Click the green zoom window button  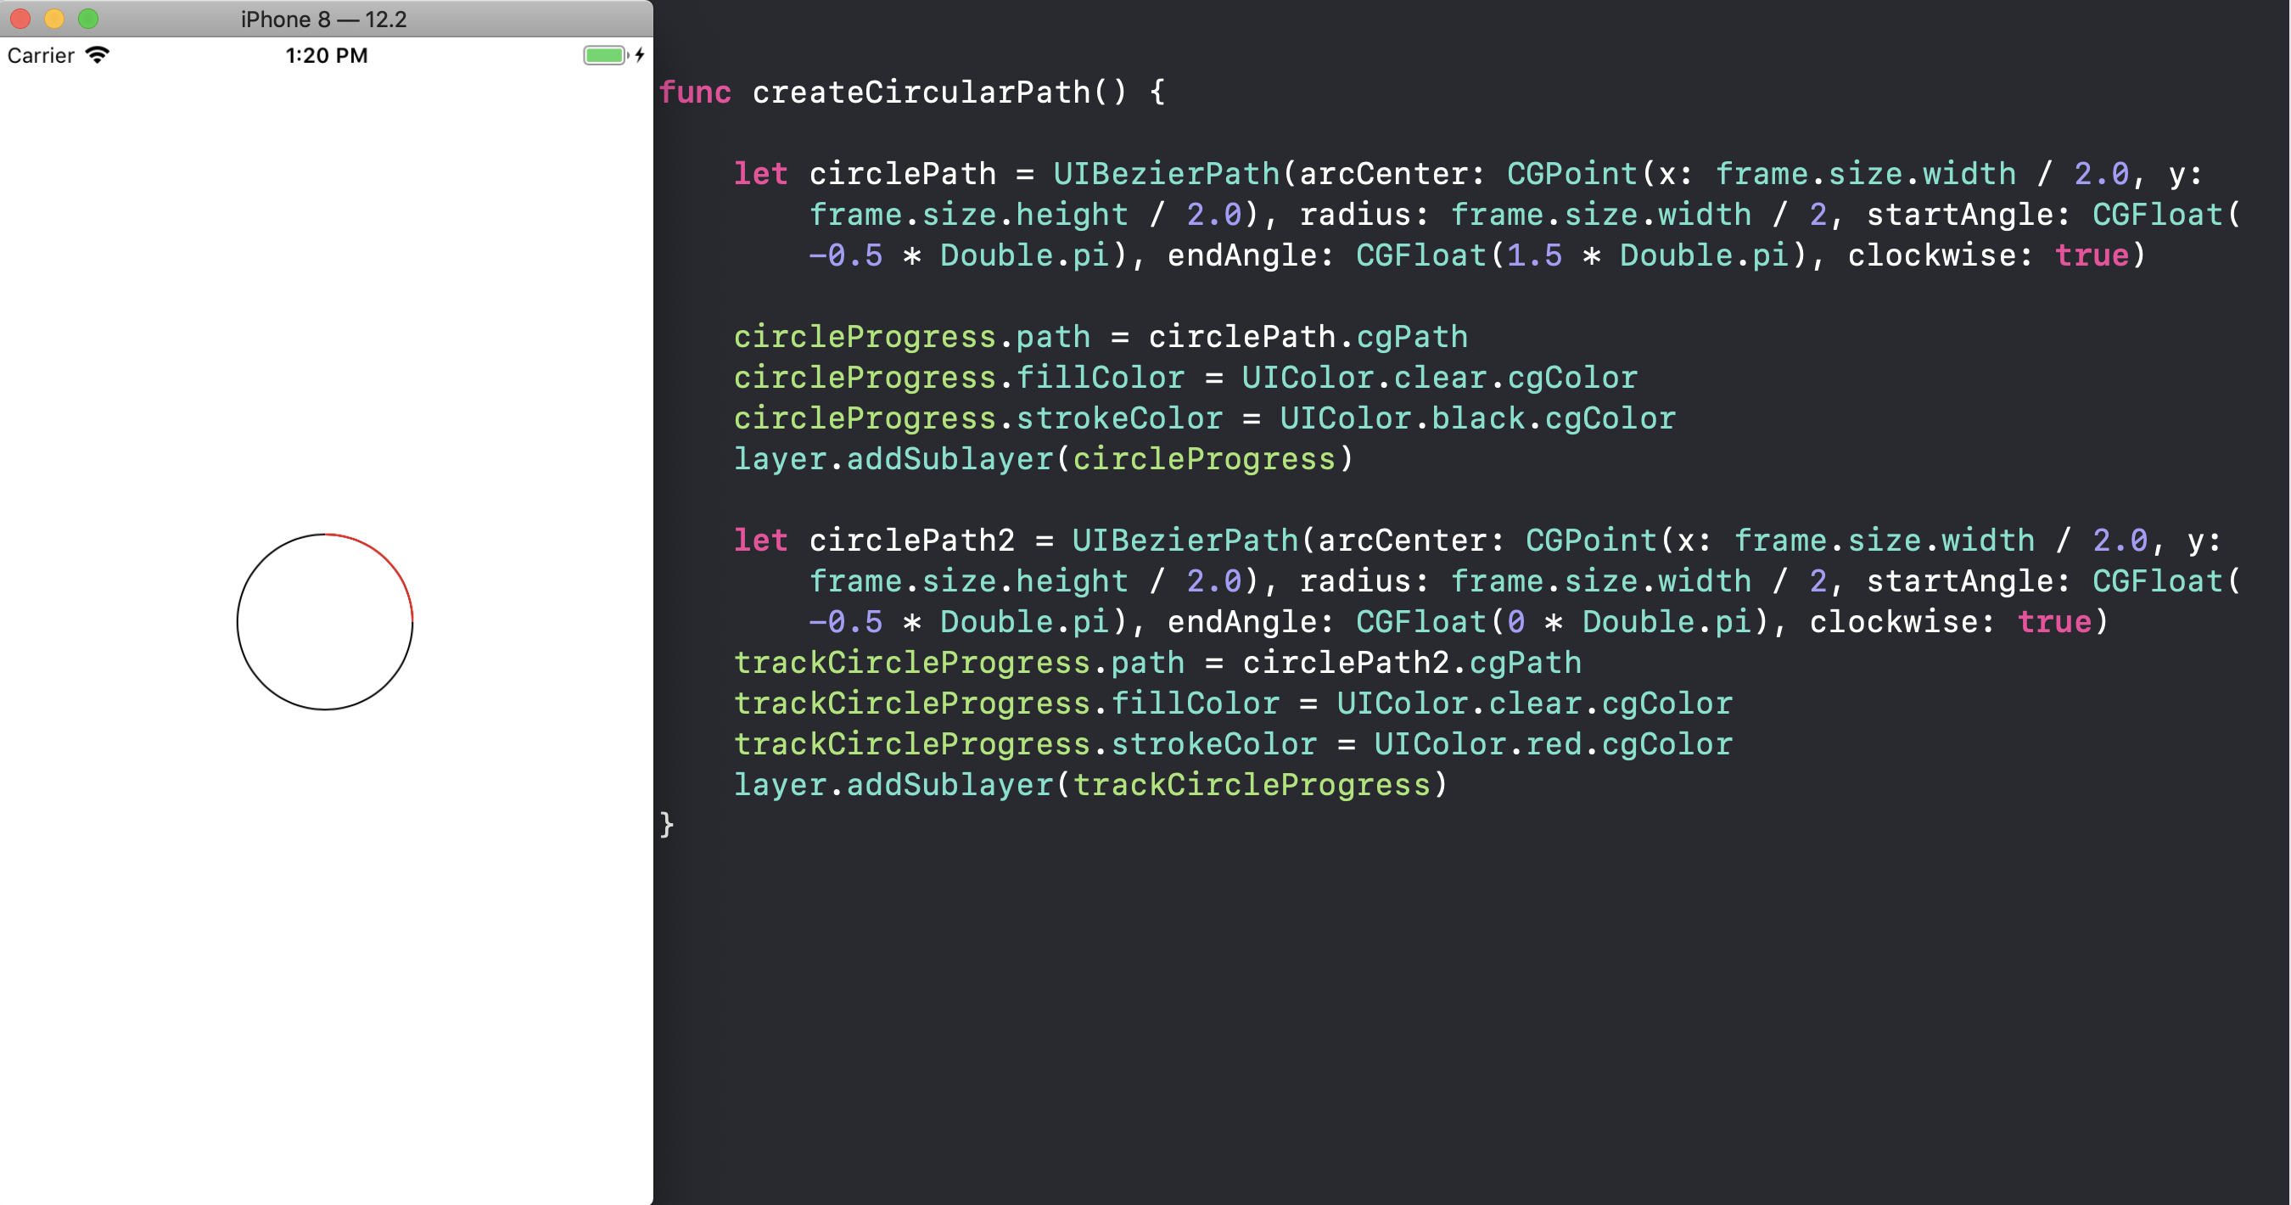pos(88,19)
